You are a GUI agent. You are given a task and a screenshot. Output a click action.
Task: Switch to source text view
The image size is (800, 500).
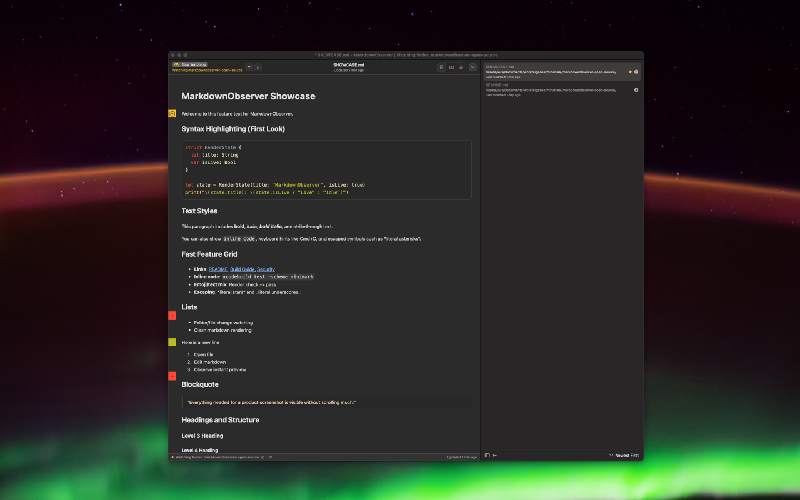click(462, 67)
